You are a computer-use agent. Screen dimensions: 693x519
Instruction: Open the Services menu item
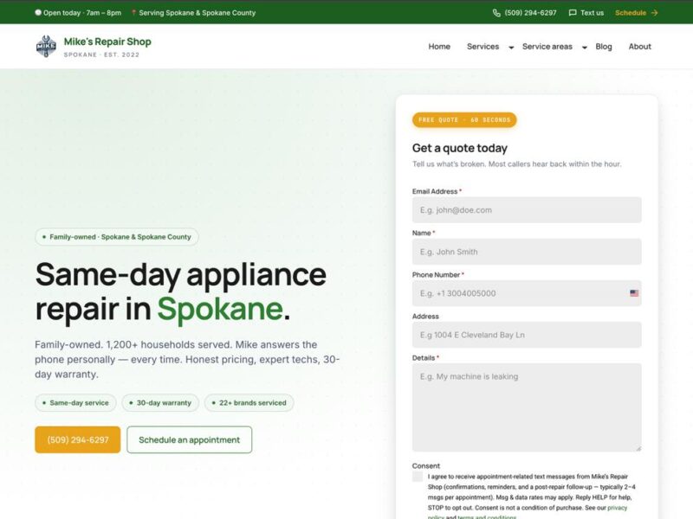[x=483, y=47]
